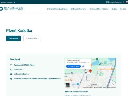128x96 pixels.
Task: Click the Tachovská 1776/80 title in the map card
Action: click(x=73, y=61)
